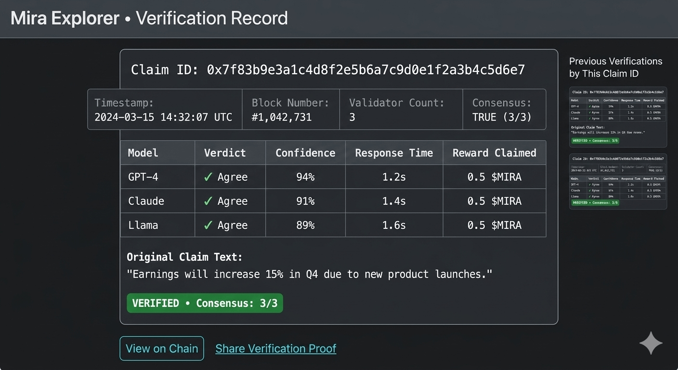Open the second previous verification thumbnail
The height and width of the screenshot is (370, 678).
click(618, 181)
